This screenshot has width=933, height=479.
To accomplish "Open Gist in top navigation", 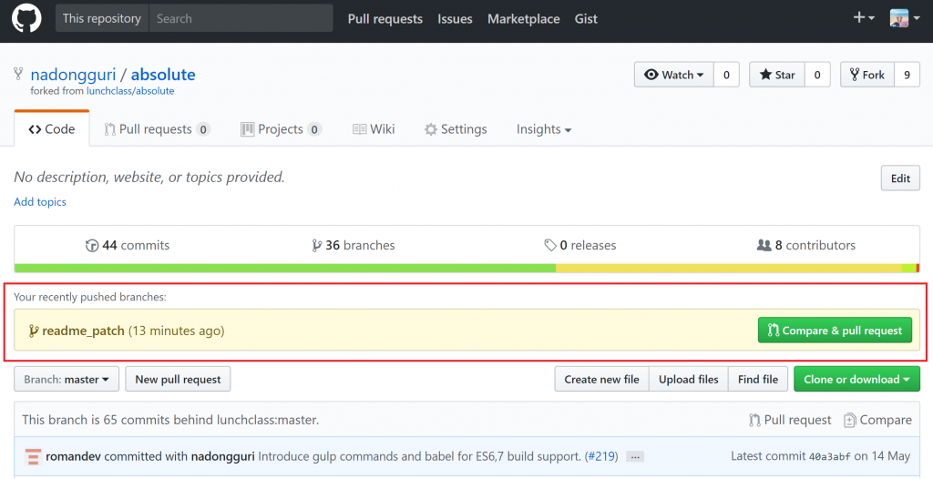I will point(586,19).
